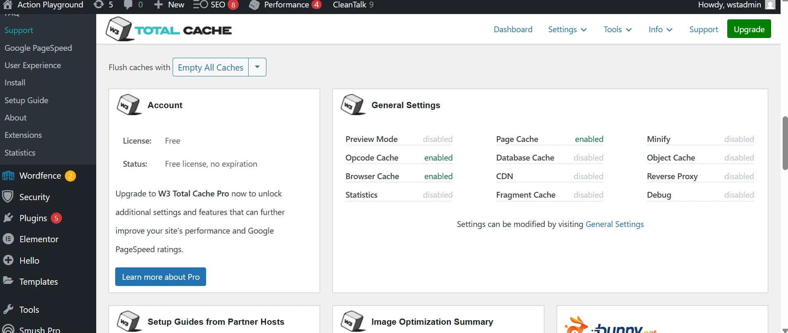Follow the General Settings link

(x=615, y=224)
